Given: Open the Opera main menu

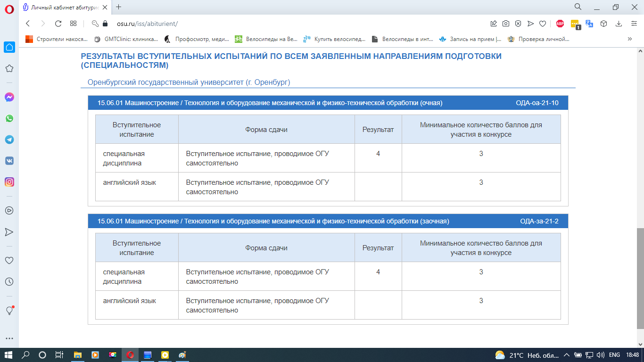Looking at the screenshot, I should point(9,8).
